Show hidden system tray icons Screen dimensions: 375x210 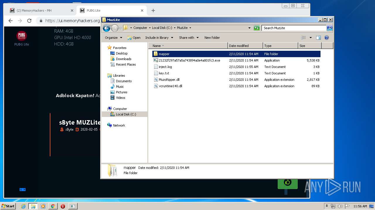point(327,206)
